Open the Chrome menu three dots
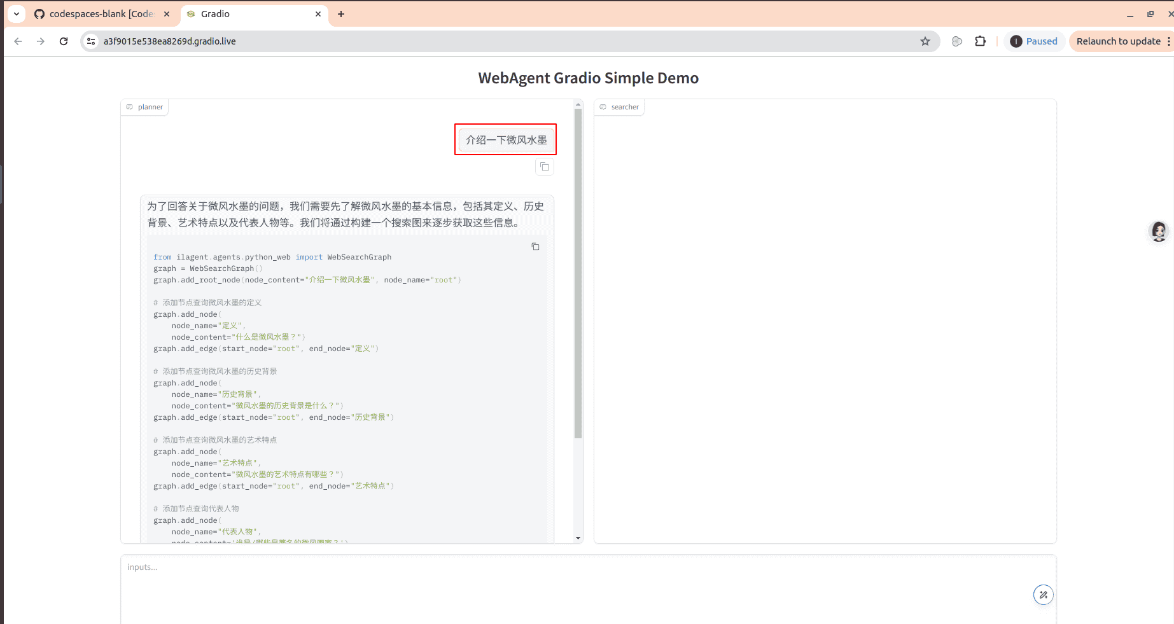This screenshot has height=624, width=1174. coord(1168,41)
